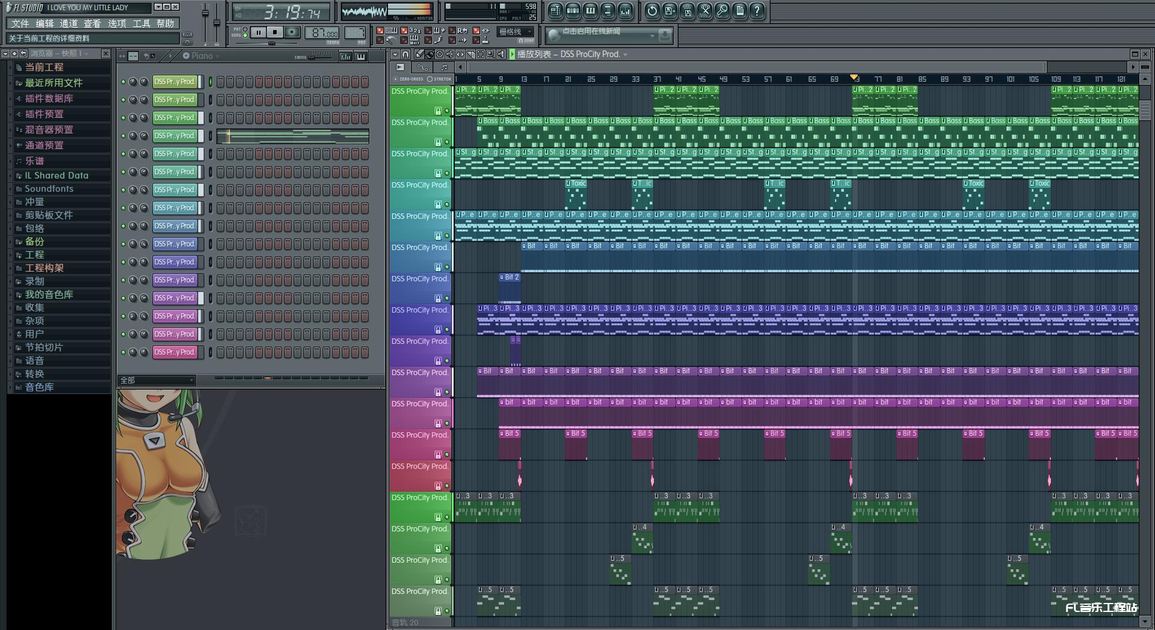
Task: Mute the playlist track containing Bass clips
Action: click(447, 142)
